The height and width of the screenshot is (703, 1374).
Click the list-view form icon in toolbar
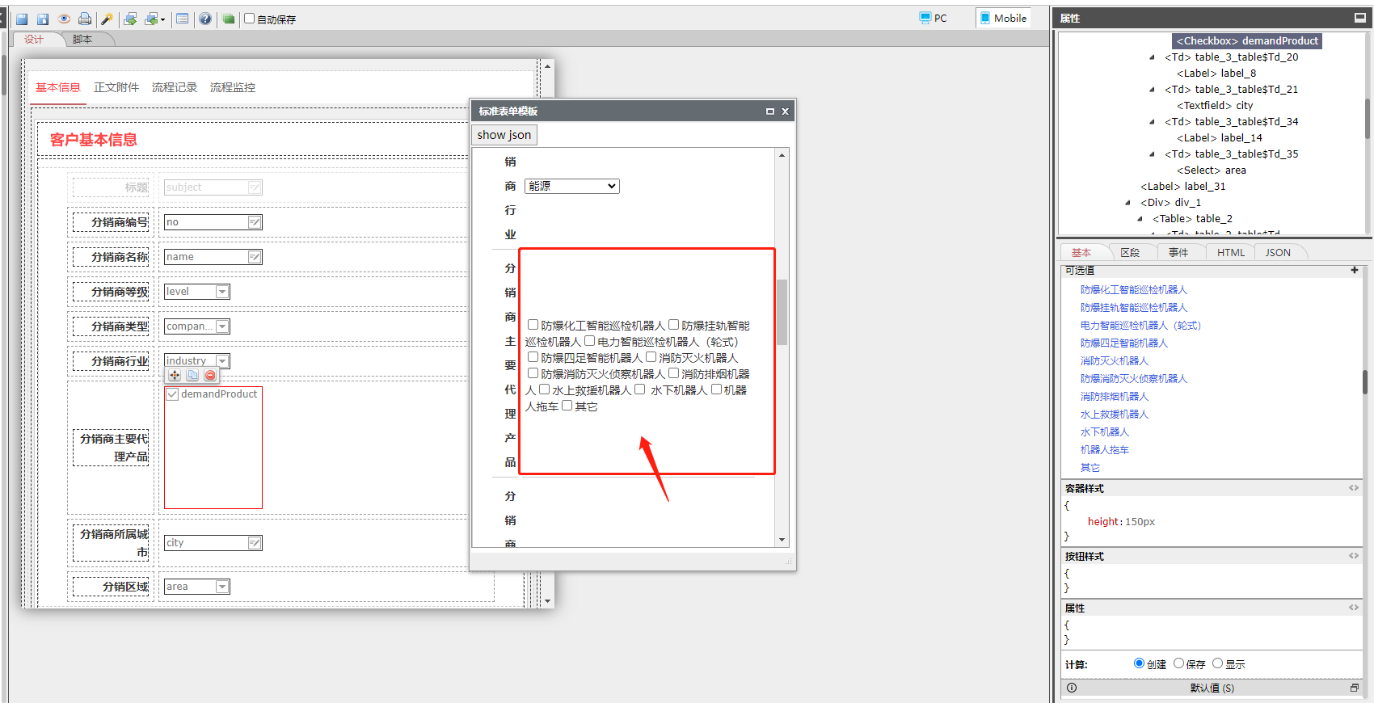pos(183,19)
